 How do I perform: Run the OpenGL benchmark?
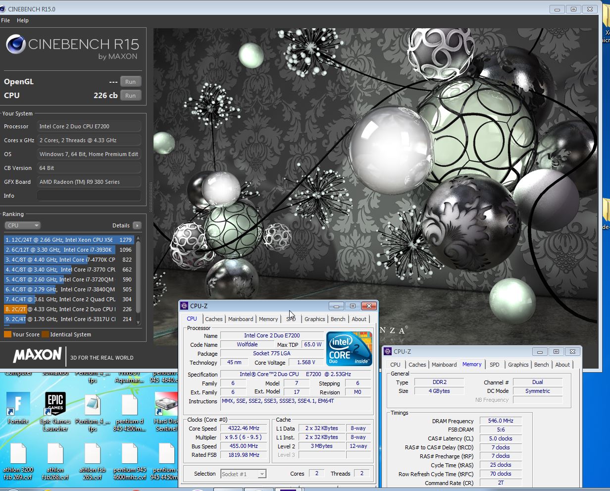tap(131, 82)
